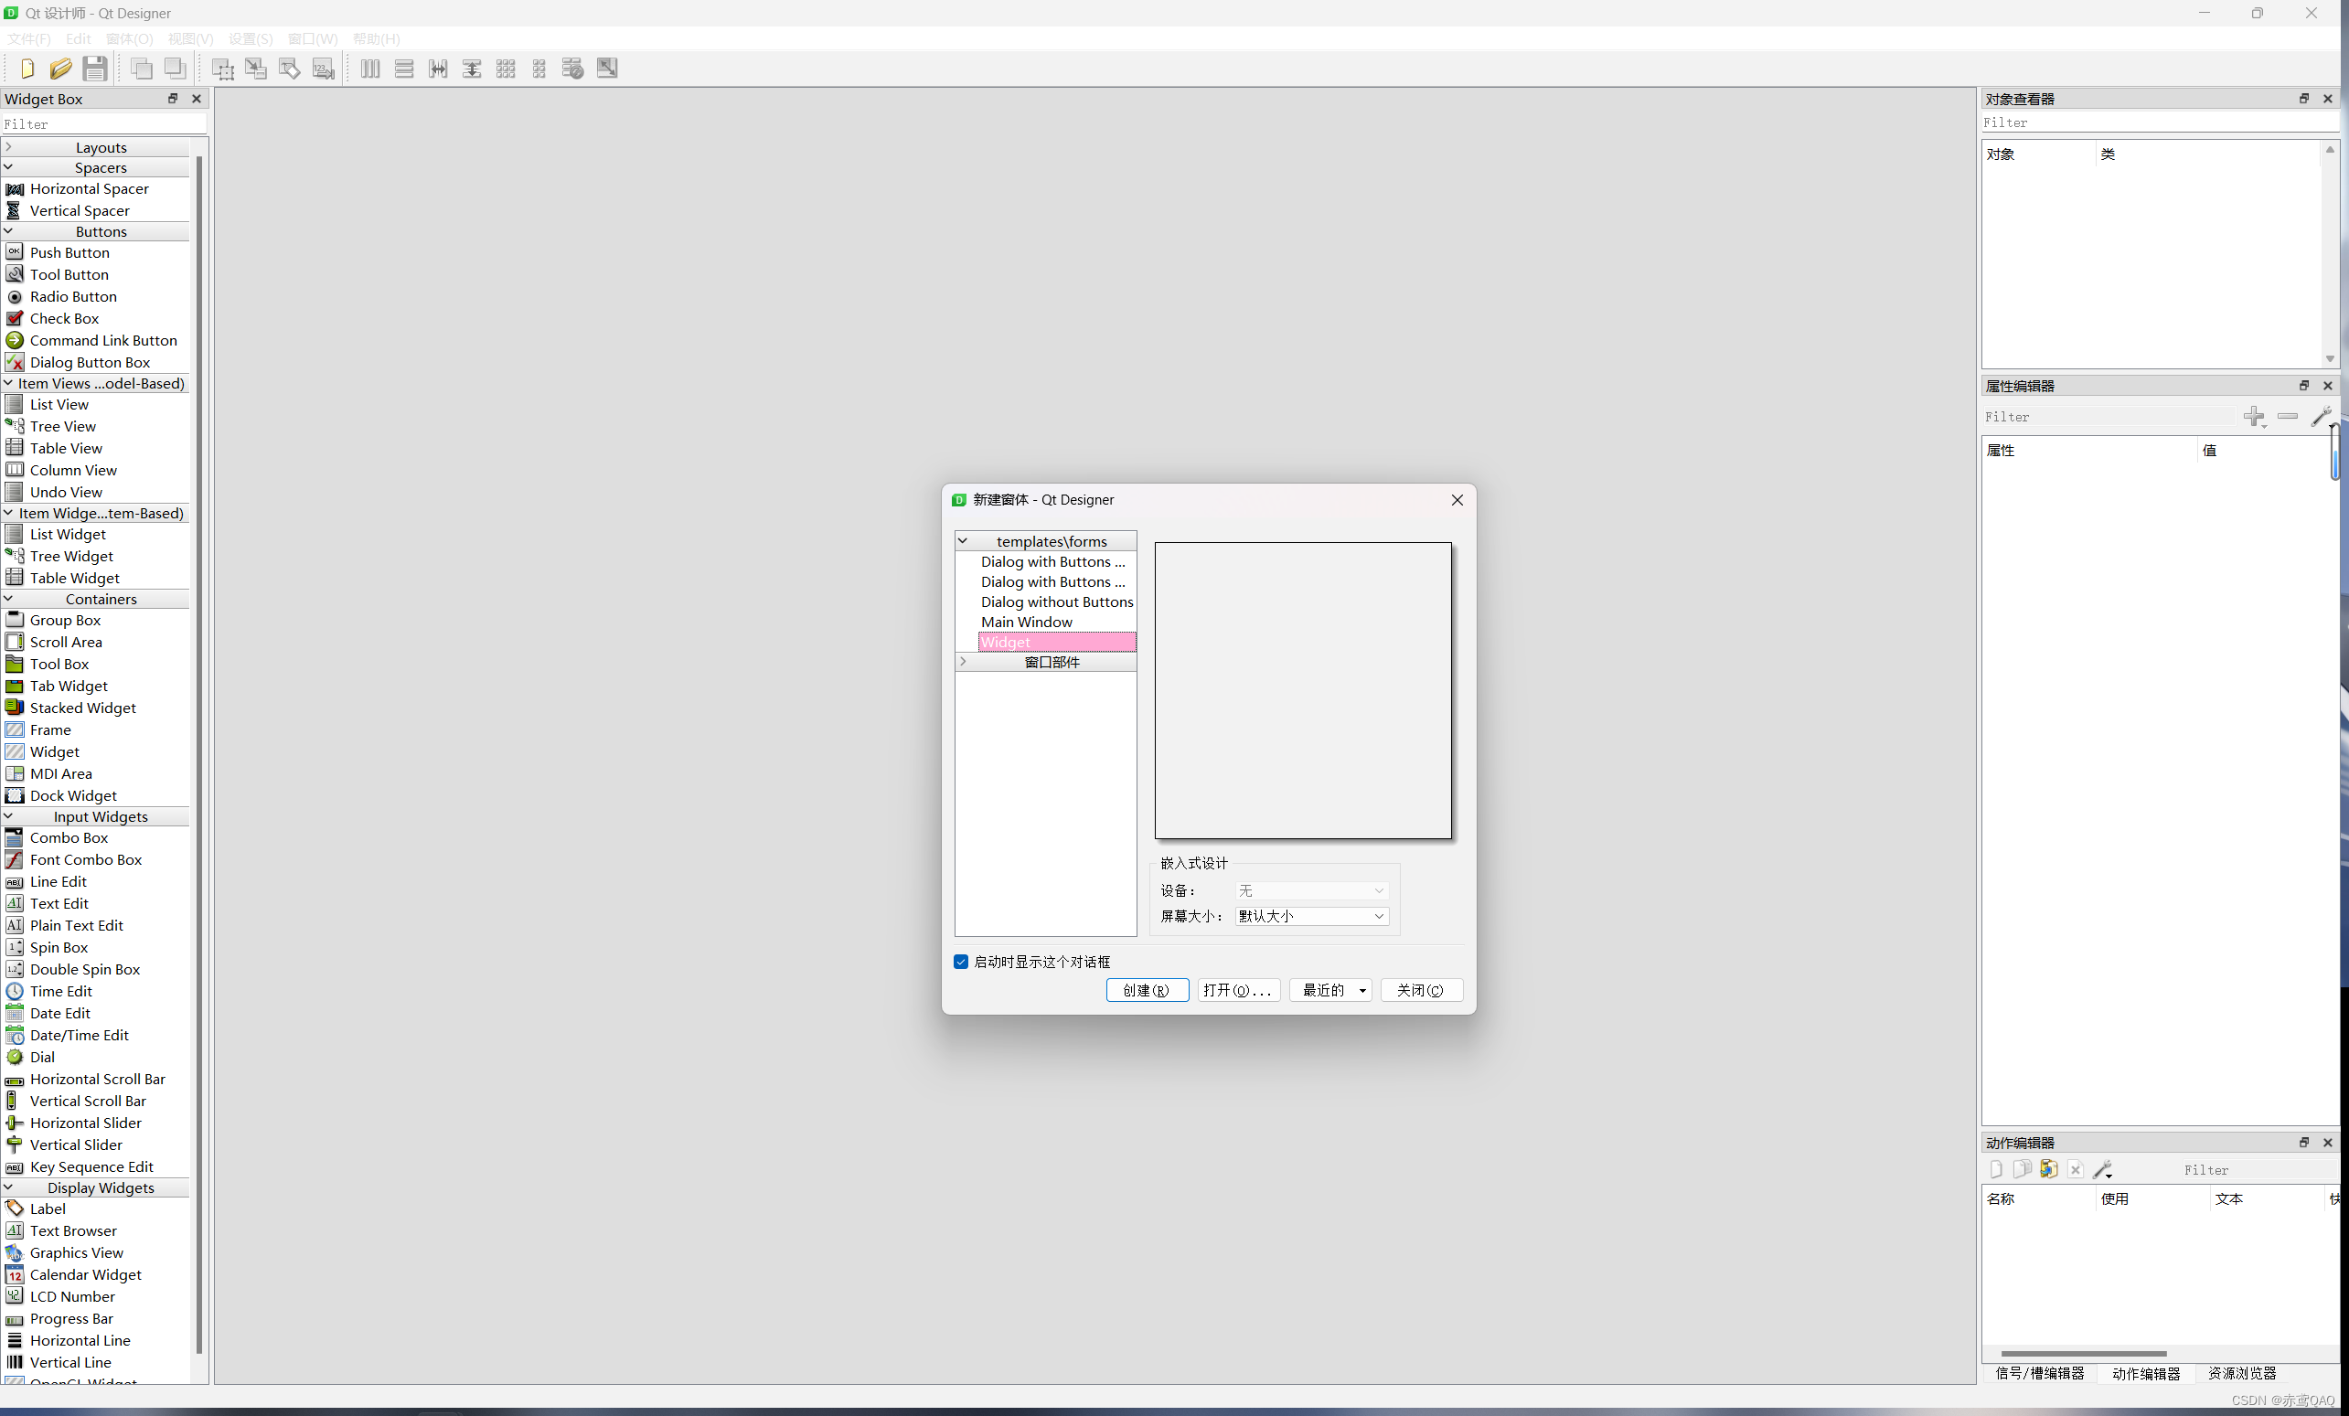Click the plus icon in 属性编辑器
2349x1416 pixels.
(2255, 417)
